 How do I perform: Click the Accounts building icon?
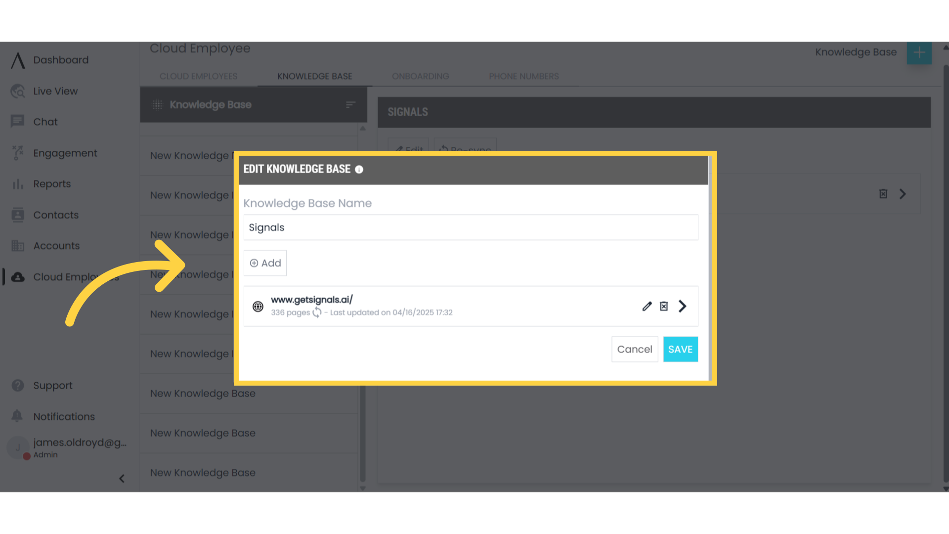click(18, 246)
